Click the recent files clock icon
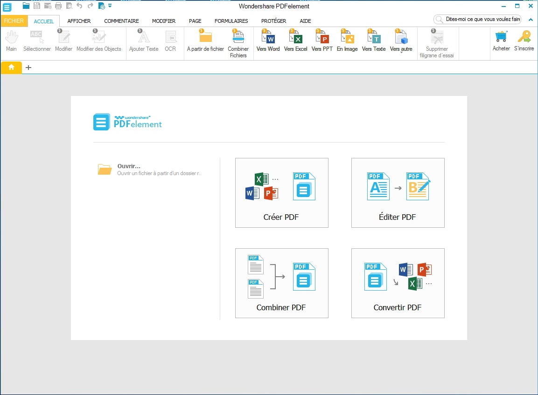Screen dimensions: 538x395 pyautogui.click(x=102, y=6)
